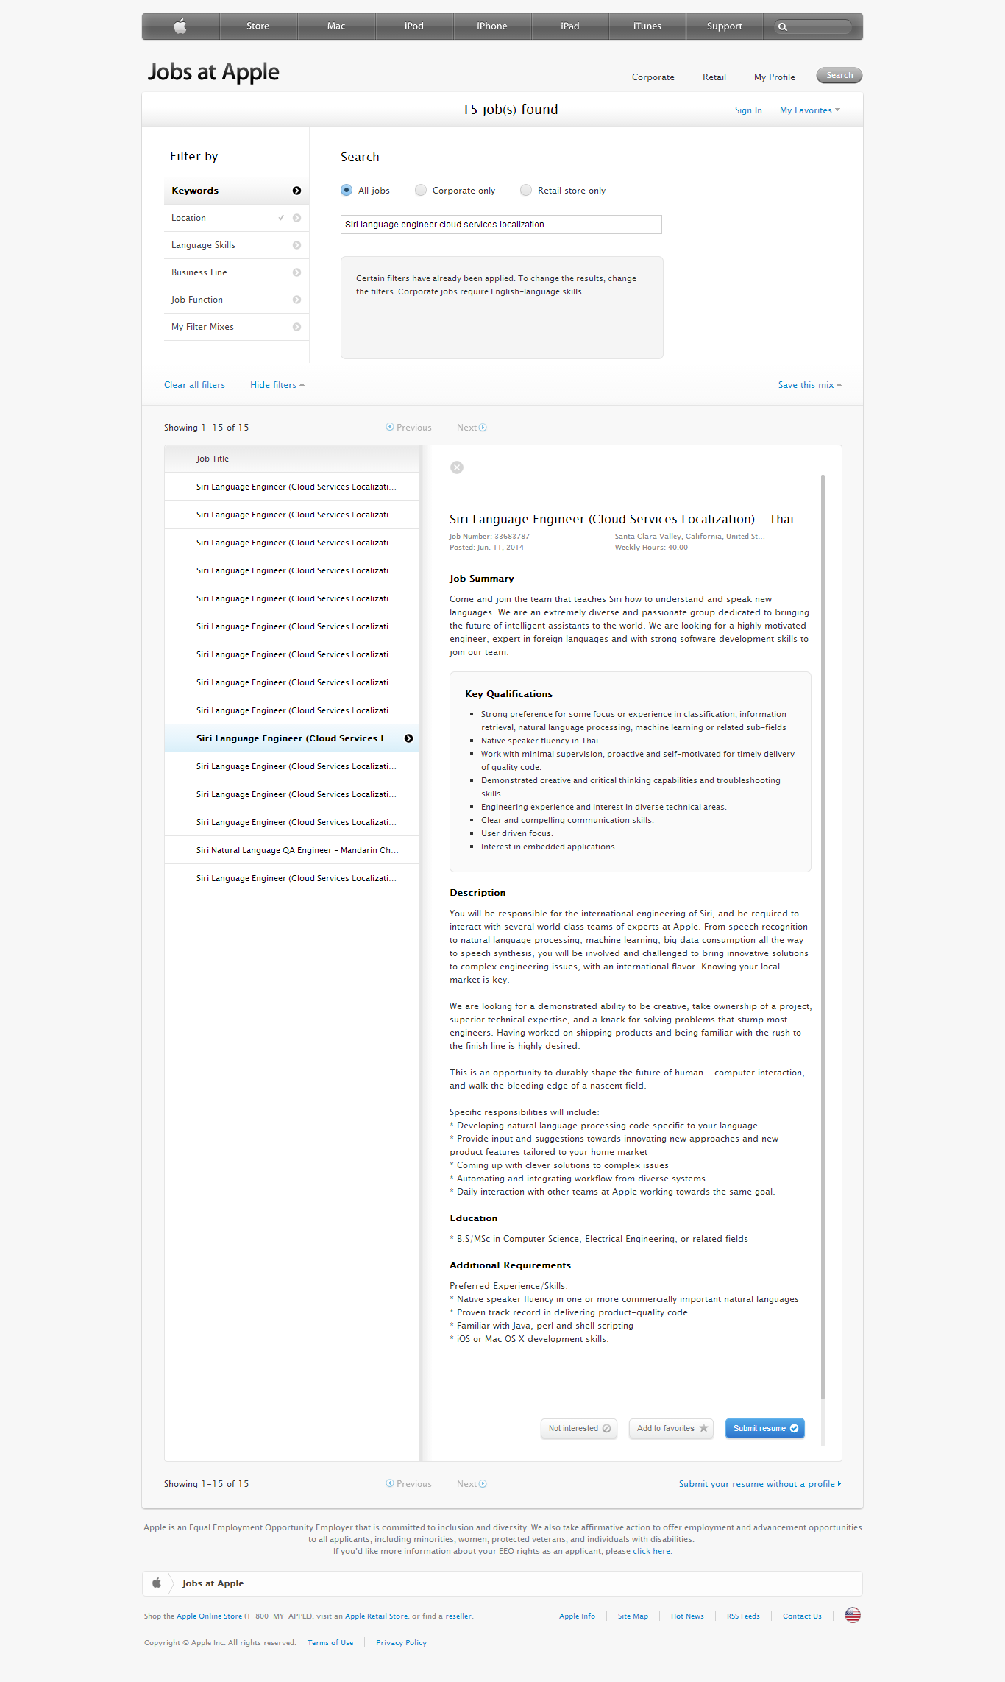The height and width of the screenshot is (1682, 1005).
Task: Go to the iTunes section
Action: [647, 26]
